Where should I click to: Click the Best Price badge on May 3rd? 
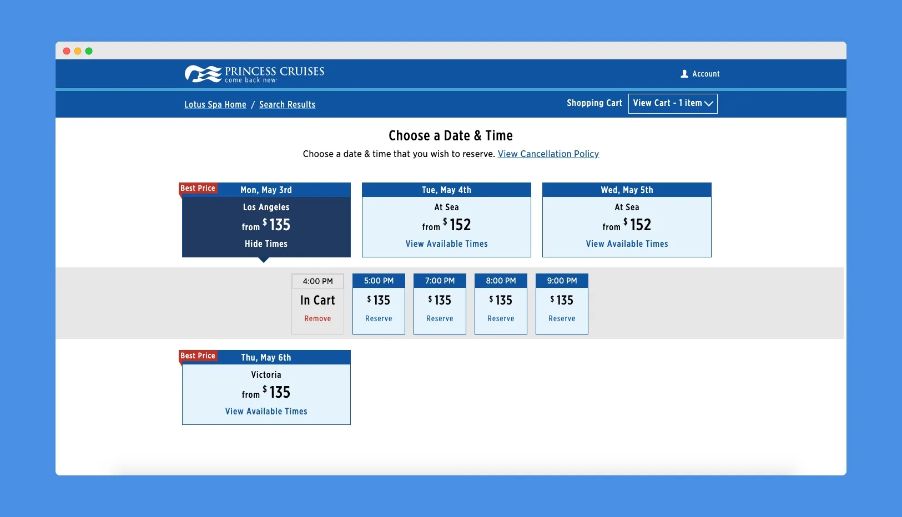pos(198,188)
